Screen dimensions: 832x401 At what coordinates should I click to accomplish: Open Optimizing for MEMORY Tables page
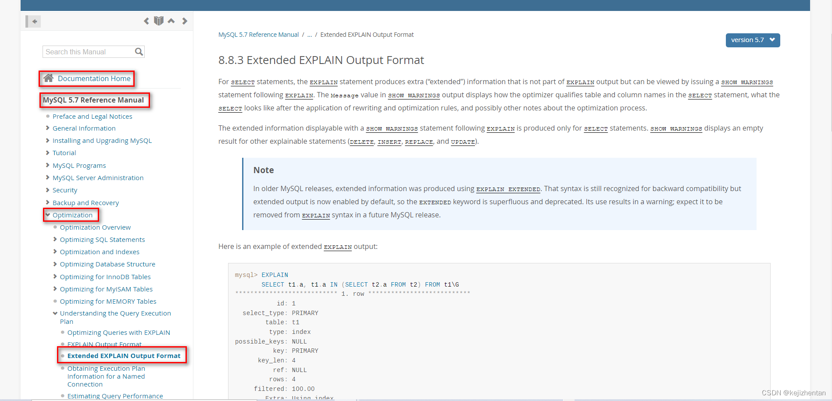pyautogui.click(x=108, y=301)
